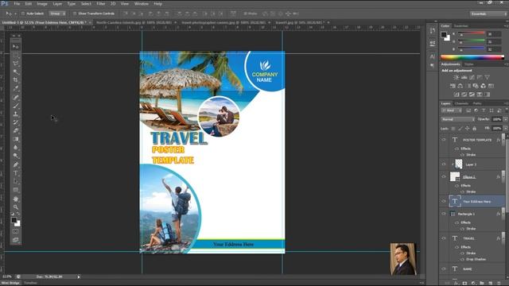The height and width of the screenshot is (286, 509).
Task: Hide the Layer 3 layer
Action: click(444, 164)
